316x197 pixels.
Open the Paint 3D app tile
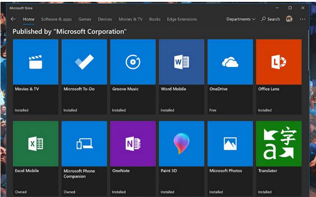tap(181, 144)
